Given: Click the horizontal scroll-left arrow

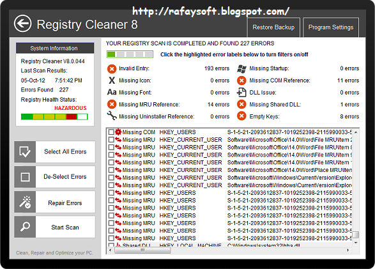Looking at the screenshot, I should (x=111, y=250).
